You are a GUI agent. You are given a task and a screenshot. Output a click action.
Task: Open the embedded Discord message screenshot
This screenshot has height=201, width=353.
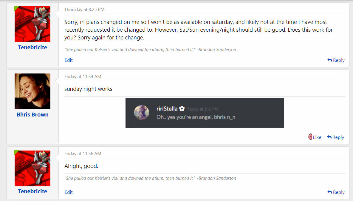(205, 113)
